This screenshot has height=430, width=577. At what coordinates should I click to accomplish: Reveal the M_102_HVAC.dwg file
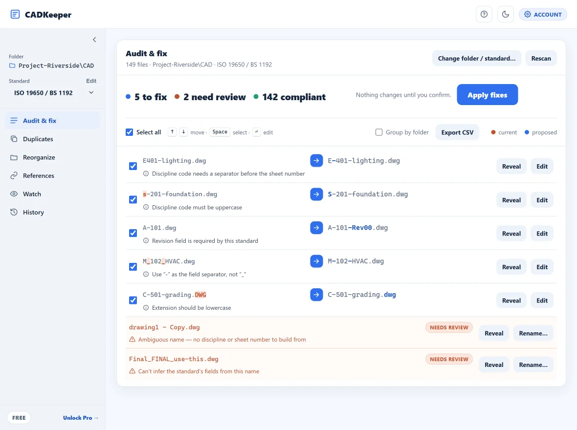click(511, 267)
